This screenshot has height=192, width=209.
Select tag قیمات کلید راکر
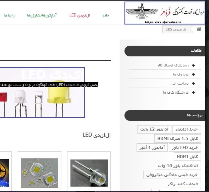pyautogui.click(x=183, y=184)
